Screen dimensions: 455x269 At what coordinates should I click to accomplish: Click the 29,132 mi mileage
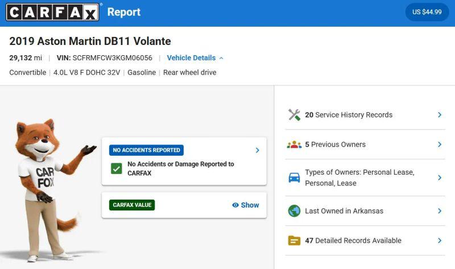[x=26, y=58]
